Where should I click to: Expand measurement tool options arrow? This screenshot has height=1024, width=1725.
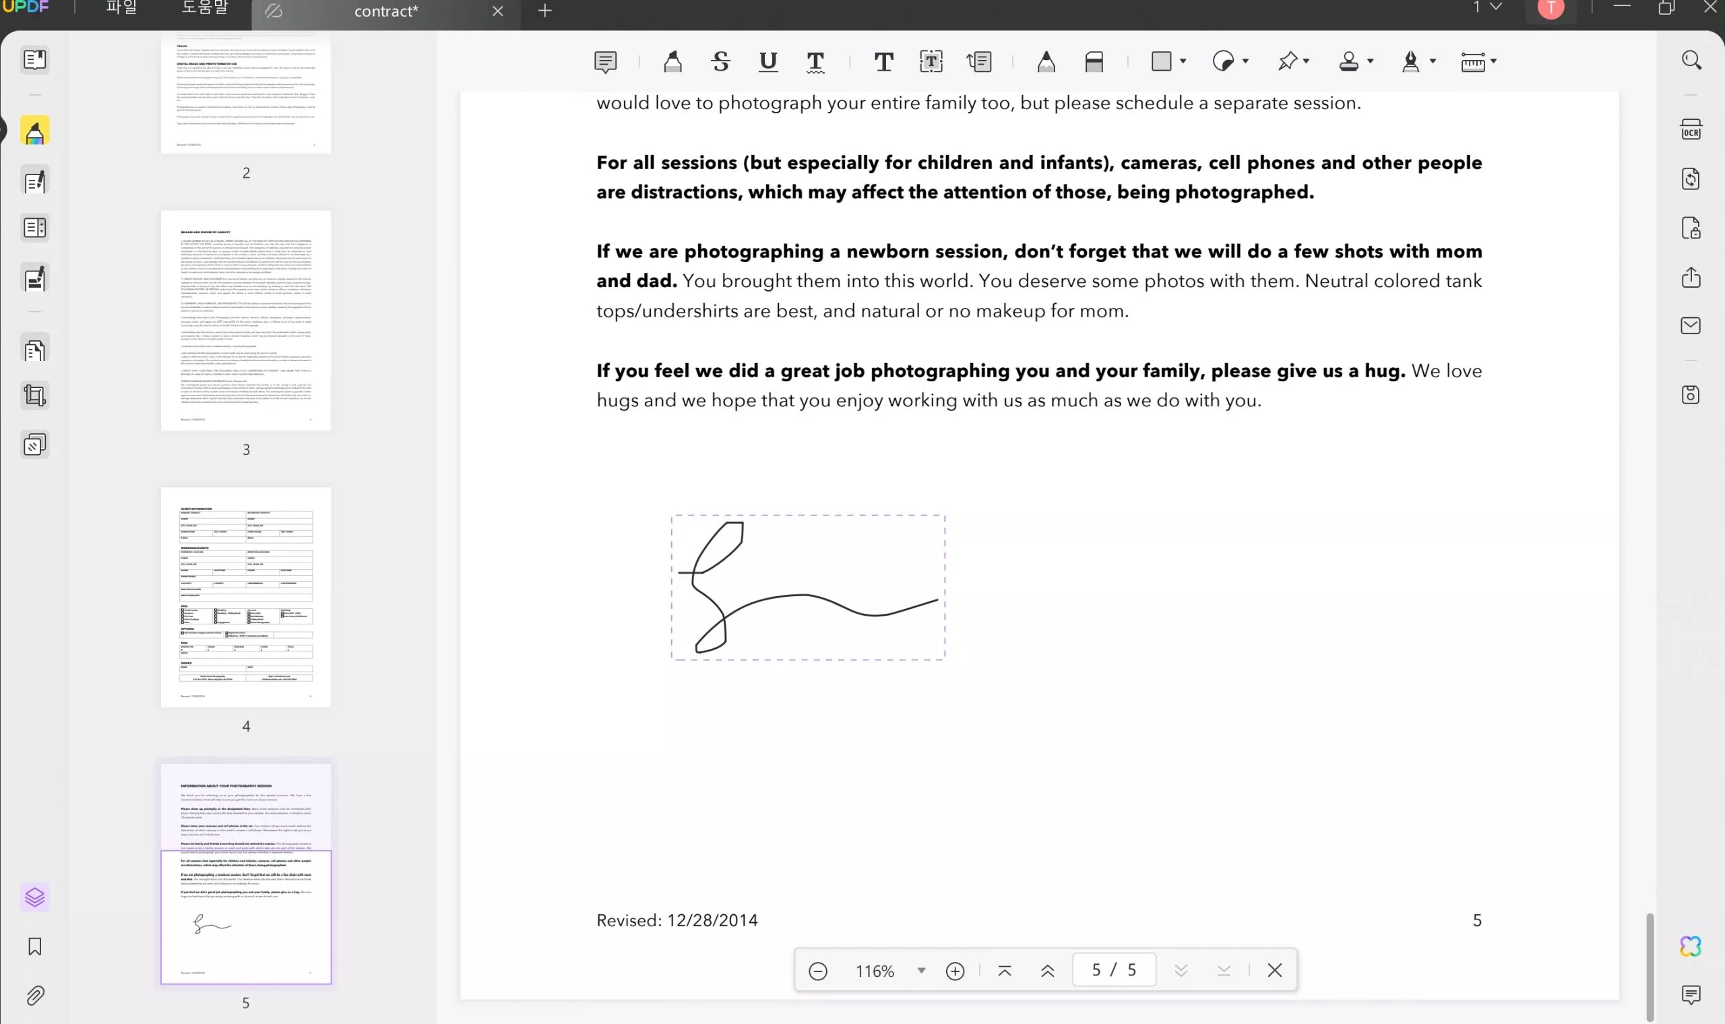[x=1494, y=61]
